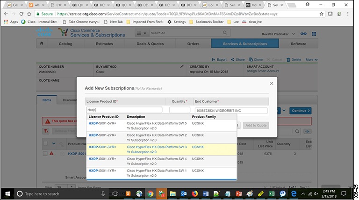Click the Continue button
This screenshot has width=359, height=200.
coord(301,111)
